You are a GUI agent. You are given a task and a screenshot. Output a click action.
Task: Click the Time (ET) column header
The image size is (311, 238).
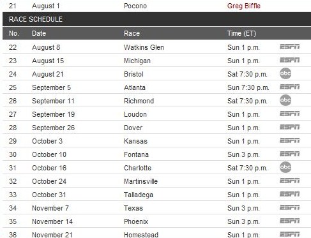click(x=241, y=33)
